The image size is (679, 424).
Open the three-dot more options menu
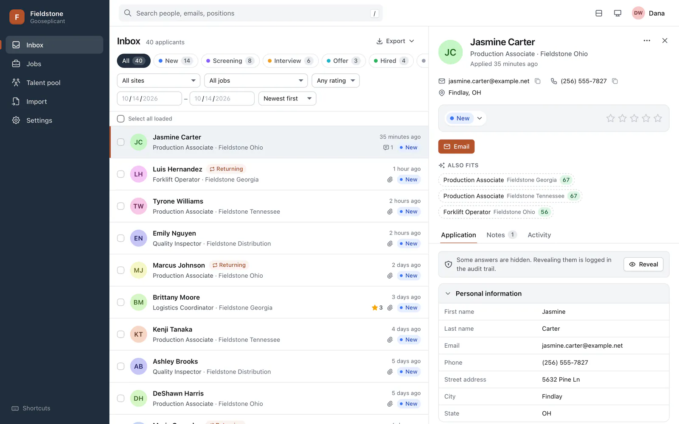[x=647, y=41]
